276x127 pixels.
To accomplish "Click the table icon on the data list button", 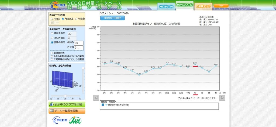I will 51,111.
